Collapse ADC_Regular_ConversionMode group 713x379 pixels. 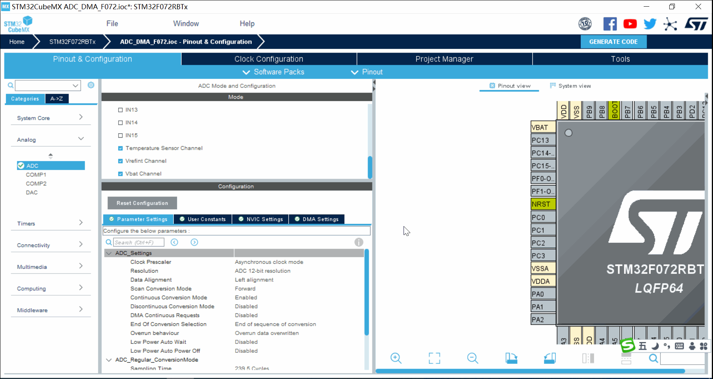[109, 360]
